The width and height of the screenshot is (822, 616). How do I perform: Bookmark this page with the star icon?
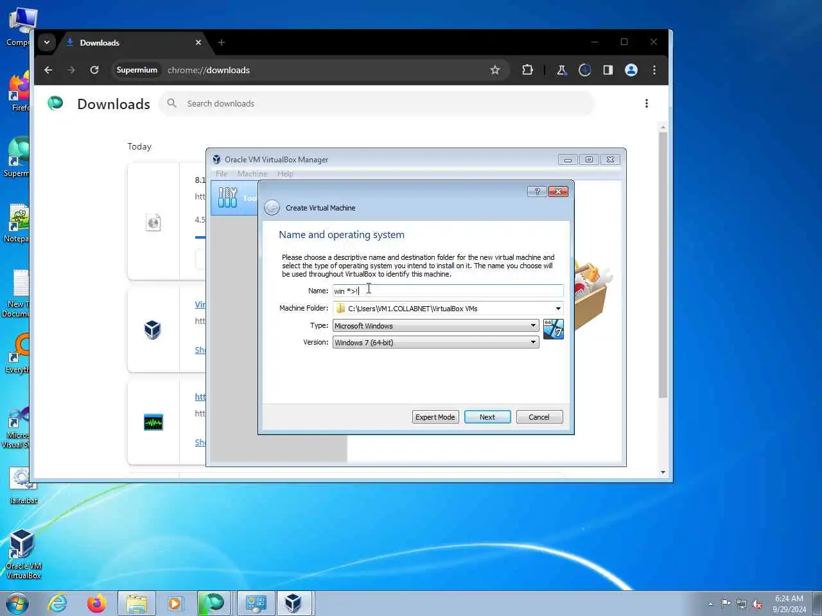tap(495, 70)
